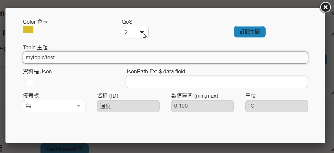
Task: Click the QoS dropdown black arrow
Action: (x=142, y=32)
